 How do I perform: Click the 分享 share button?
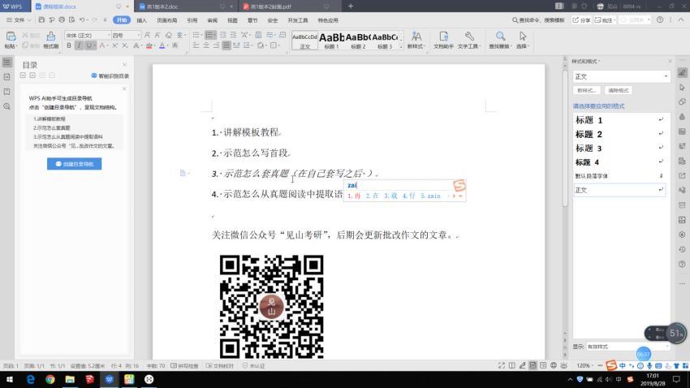[581, 20]
